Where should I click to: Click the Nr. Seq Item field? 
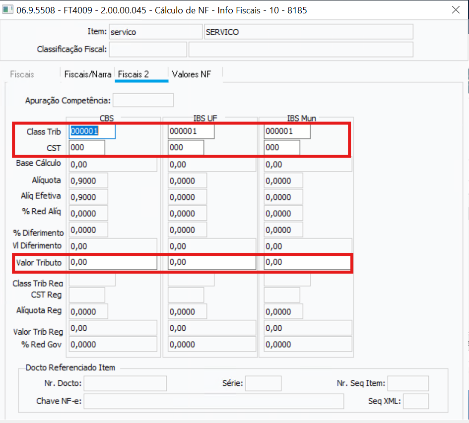408,383
